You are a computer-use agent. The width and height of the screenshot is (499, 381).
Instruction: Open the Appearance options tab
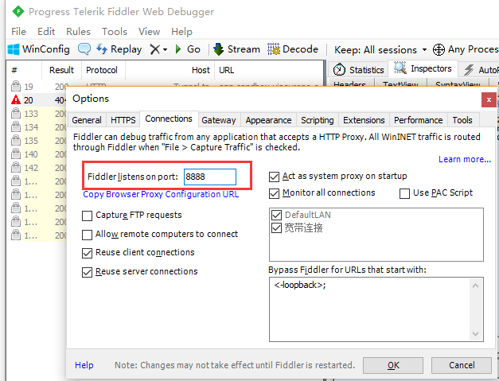click(x=268, y=120)
